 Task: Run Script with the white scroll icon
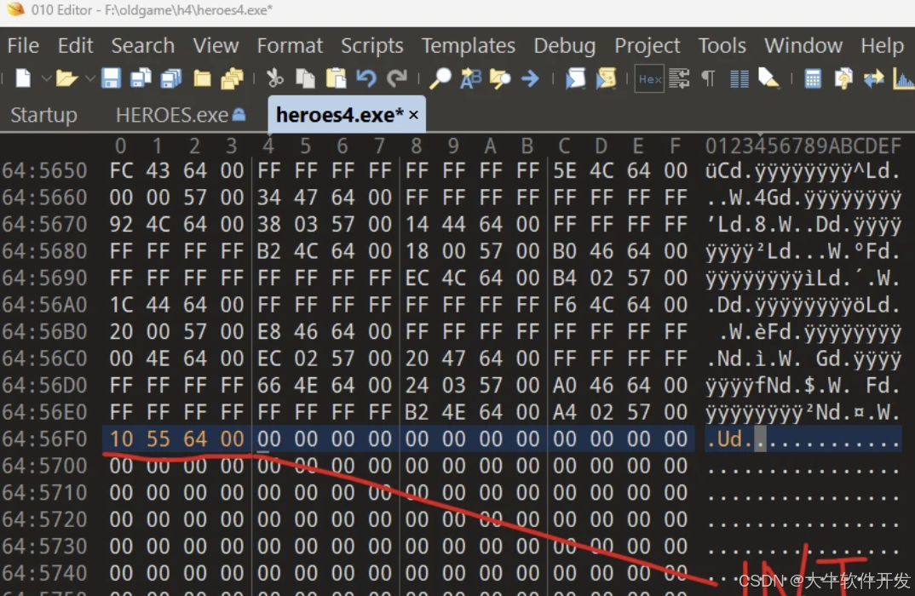[575, 77]
